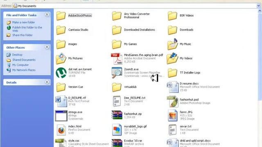Click the myrabbitt_logo.gif image icon
This screenshot has width=262, height=147.
[x=117, y=130]
